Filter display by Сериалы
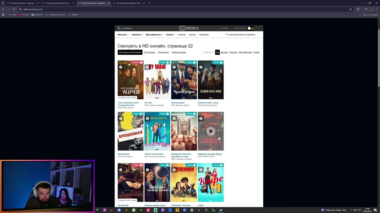380x213 pixels. [233, 52]
